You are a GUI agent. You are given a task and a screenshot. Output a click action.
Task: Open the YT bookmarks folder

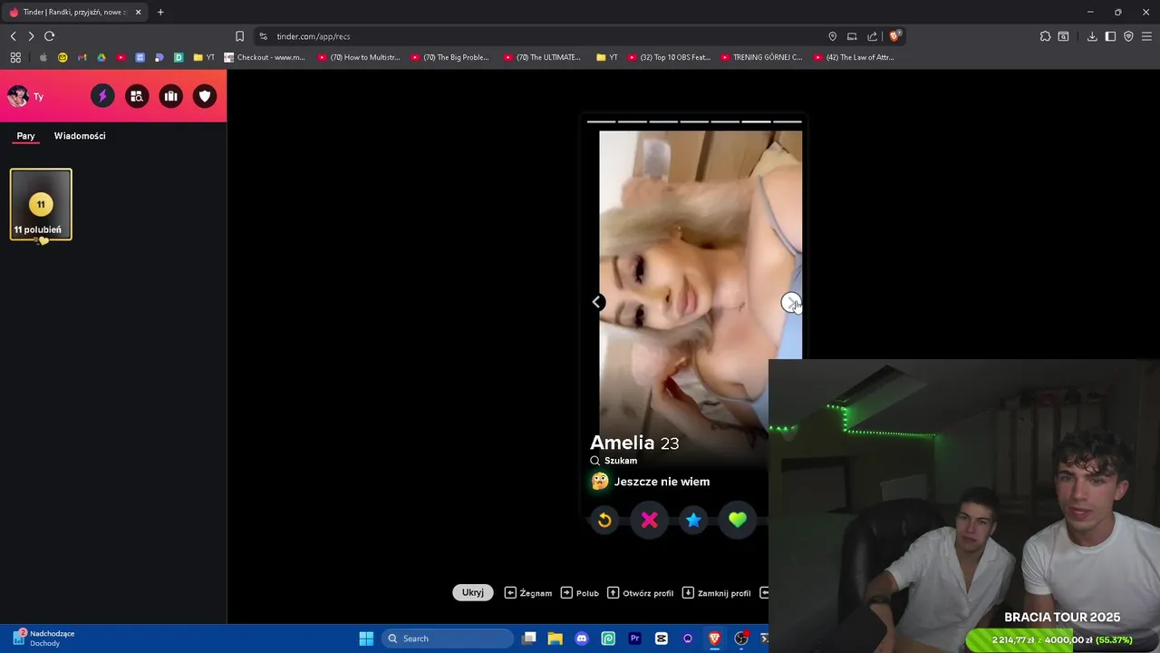tap(204, 57)
